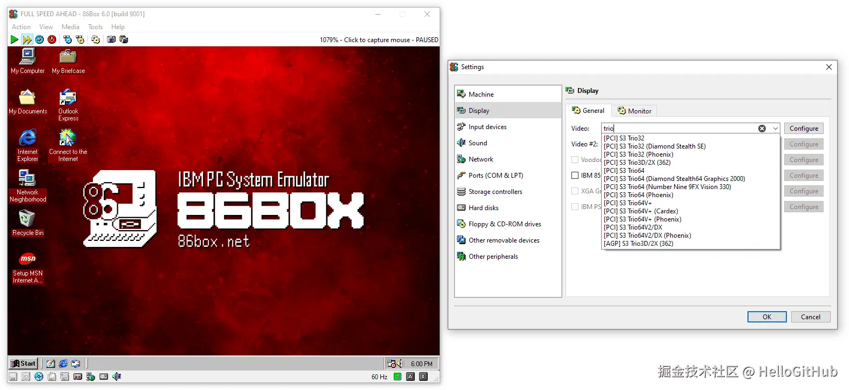Toggle the Voodoo checkbox
Viewport: 849px width, 390px height.
(575, 160)
